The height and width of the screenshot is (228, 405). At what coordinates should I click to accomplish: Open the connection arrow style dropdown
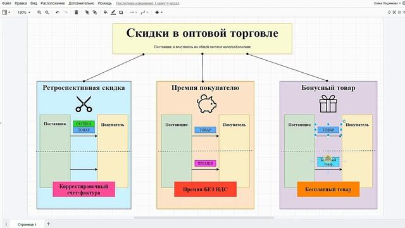click(x=133, y=12)
